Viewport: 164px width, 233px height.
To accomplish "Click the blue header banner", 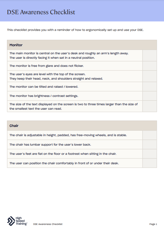I will 82,11.
